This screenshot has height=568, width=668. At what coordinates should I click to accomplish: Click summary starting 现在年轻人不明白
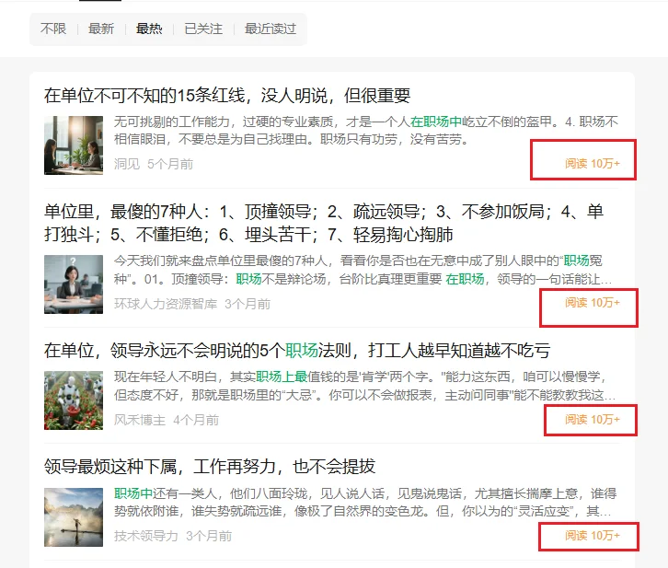(x=364, y=386)
